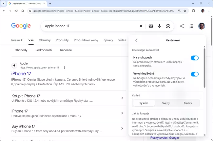Open the Extensions puzzle icon
The image size is (213, 141).
point(193,11)
